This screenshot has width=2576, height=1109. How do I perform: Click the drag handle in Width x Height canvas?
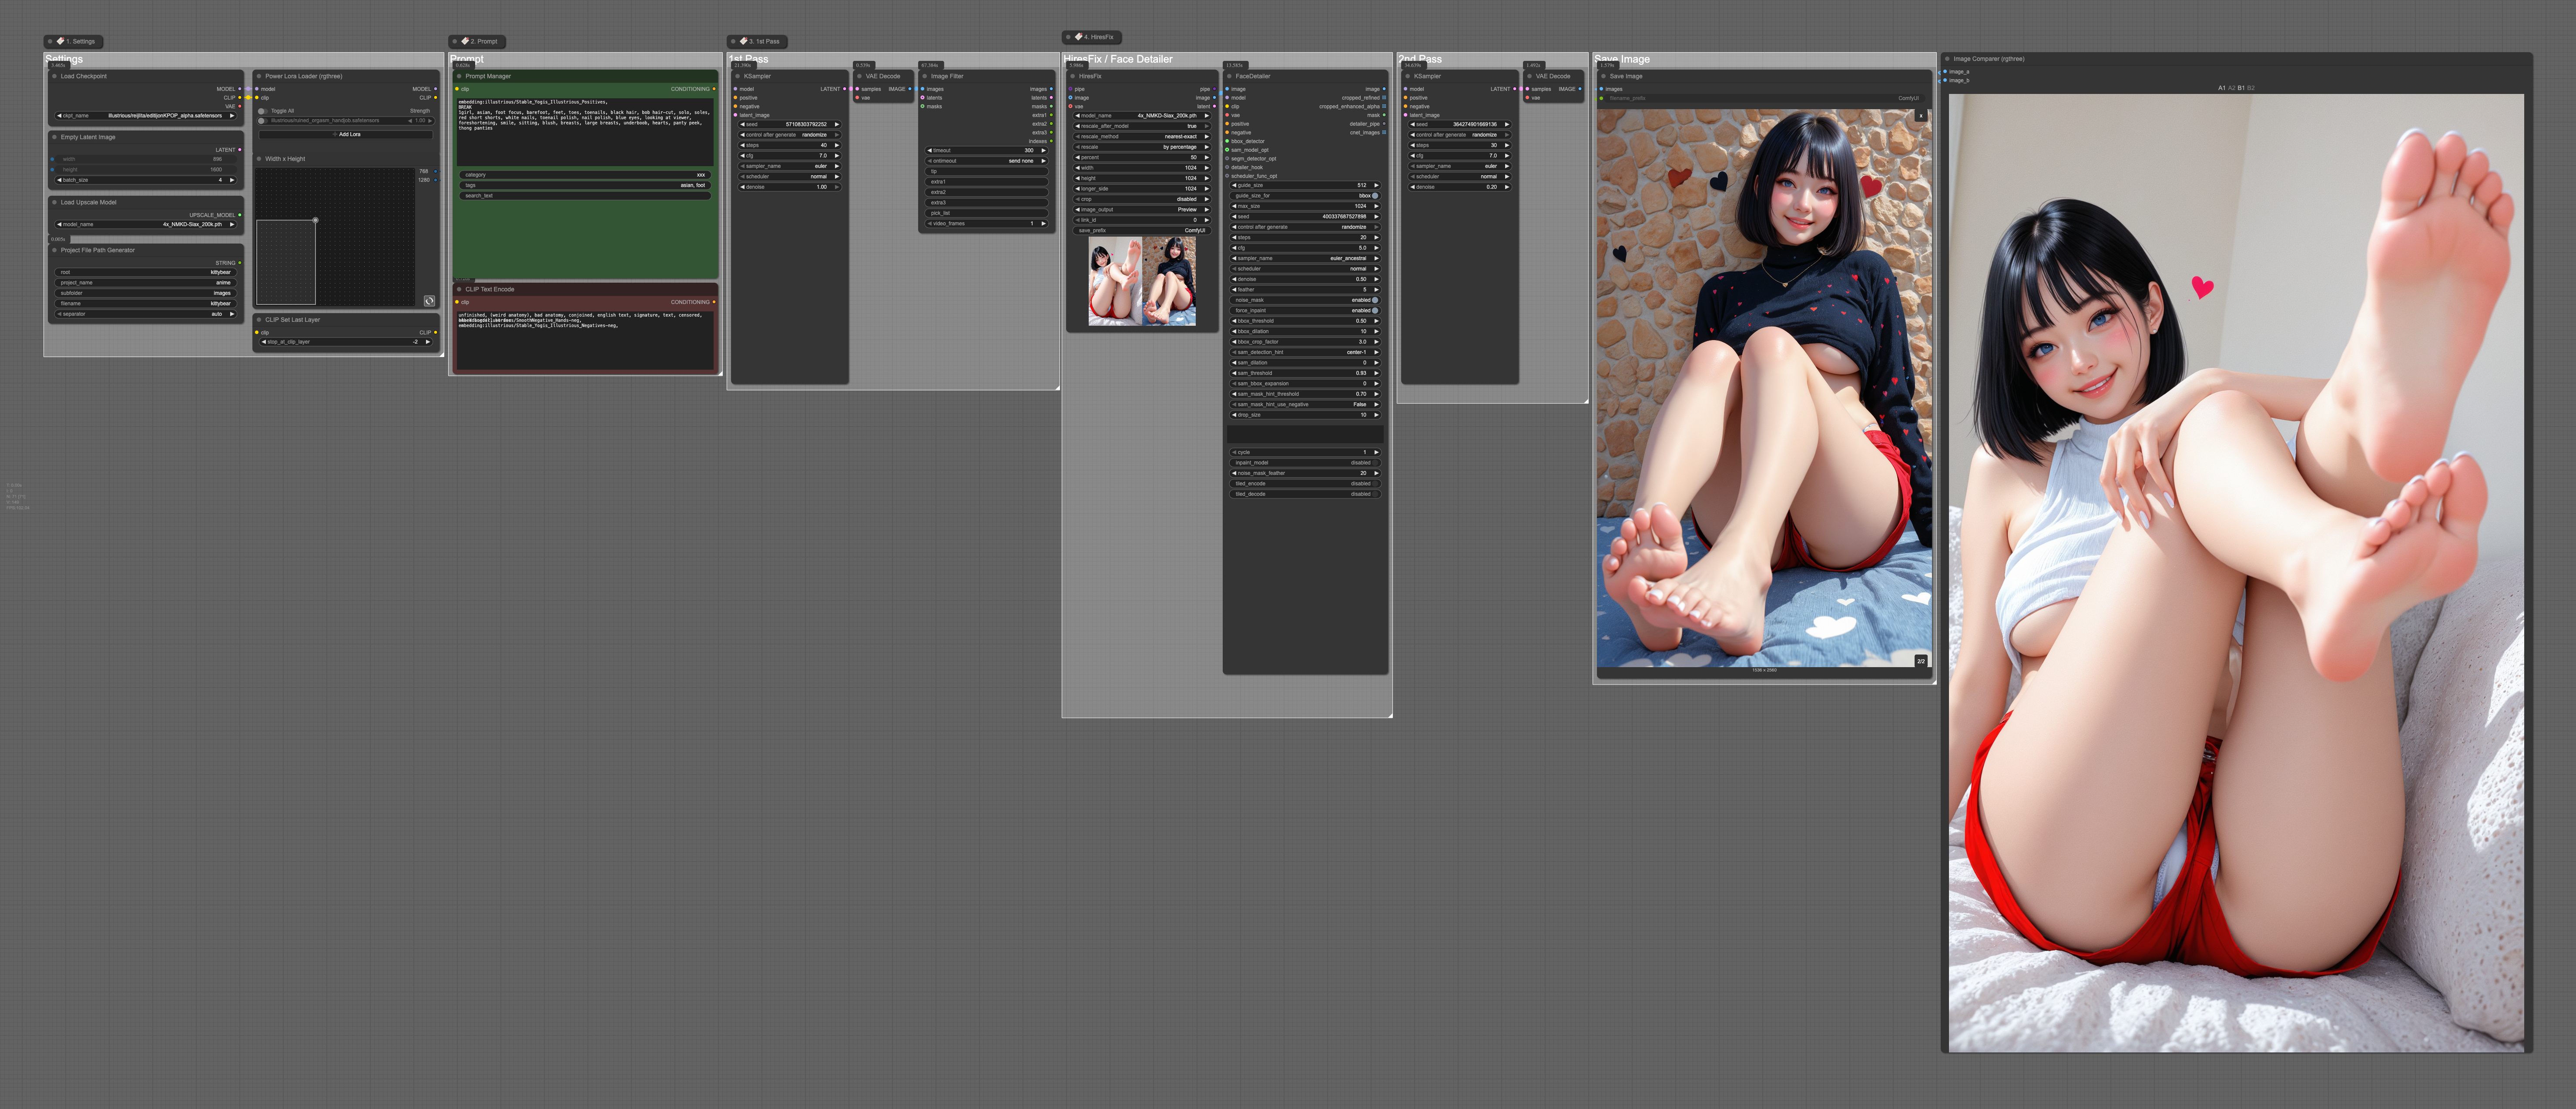click(x=315, y=220)
